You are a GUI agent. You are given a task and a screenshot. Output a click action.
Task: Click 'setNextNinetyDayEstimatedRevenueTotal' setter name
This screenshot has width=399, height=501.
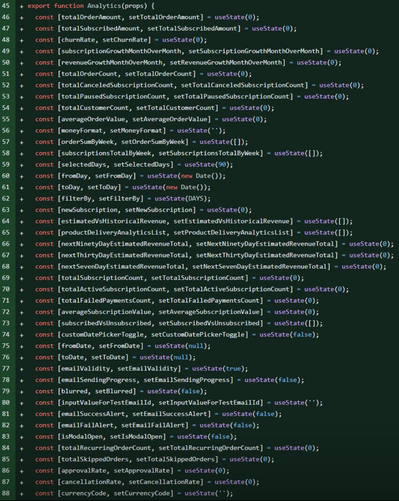click(265, 244)
